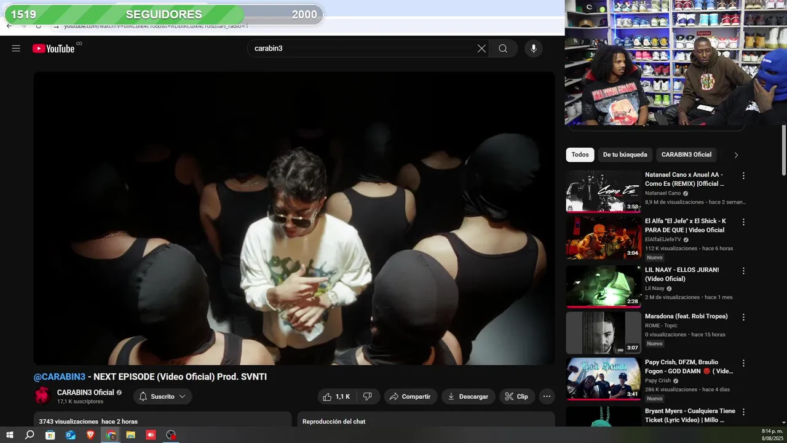Open options menu for Como Es REMIX
The height and width of the screenshot is (443, 787).
tap(743, 176)
